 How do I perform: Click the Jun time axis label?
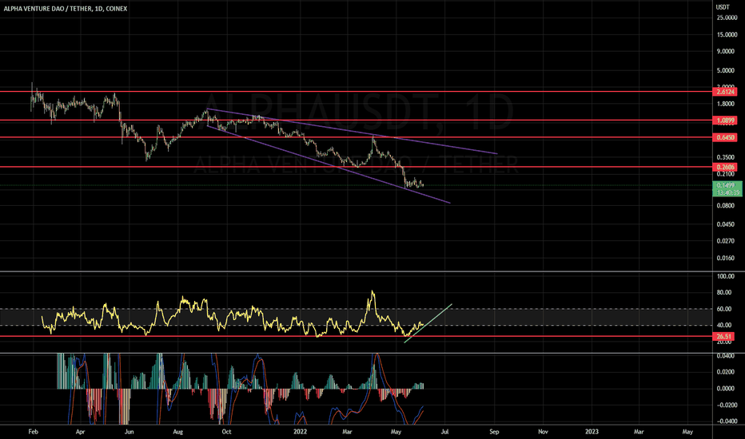129,432
